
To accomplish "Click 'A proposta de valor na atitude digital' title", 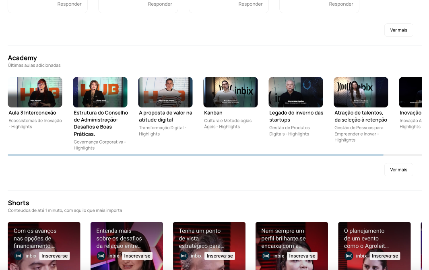I will (165, 116).
